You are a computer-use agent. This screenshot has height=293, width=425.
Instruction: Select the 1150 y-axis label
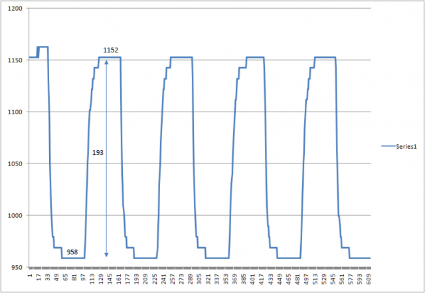point(15,60)
